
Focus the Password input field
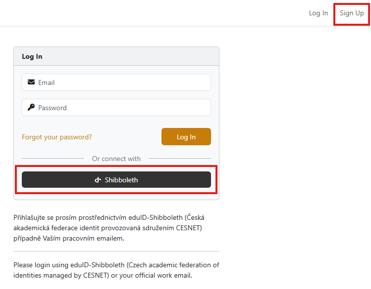coord(116,108)
